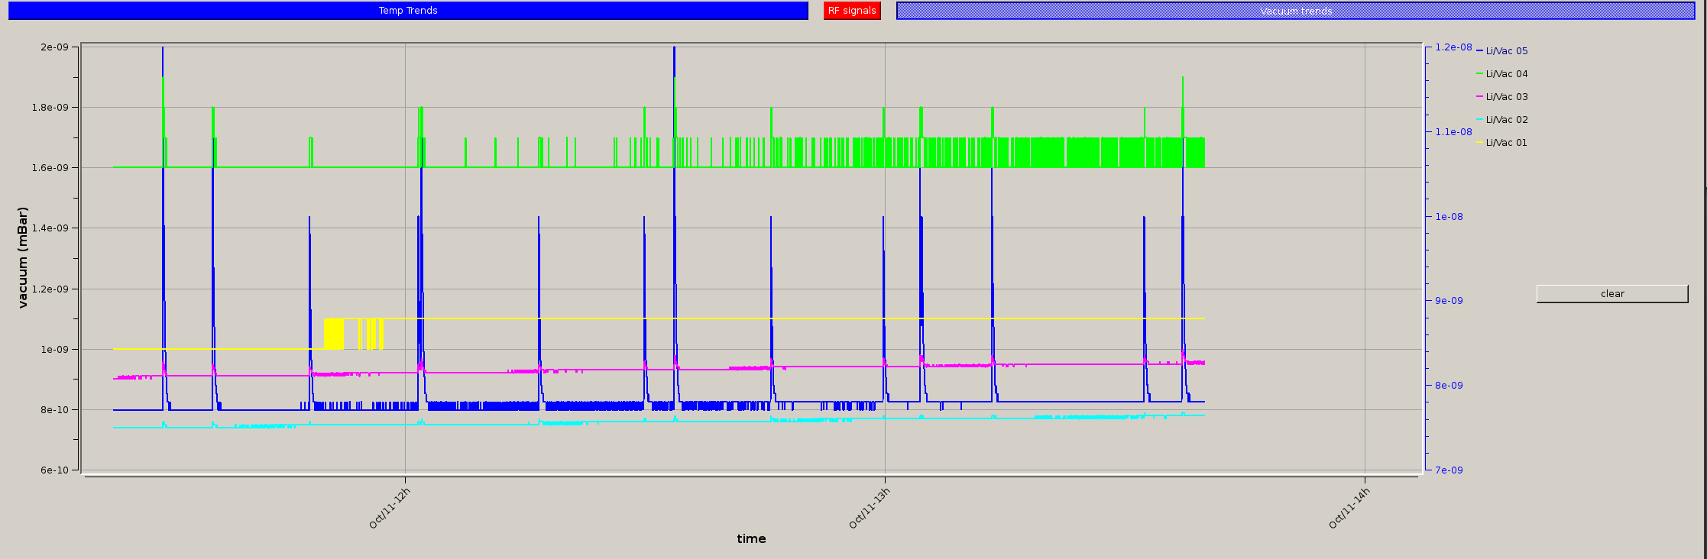This screenshot has width=1707, height=559.
Task: Click the "time" x-axis title
Action: click(x=751, y=539)
